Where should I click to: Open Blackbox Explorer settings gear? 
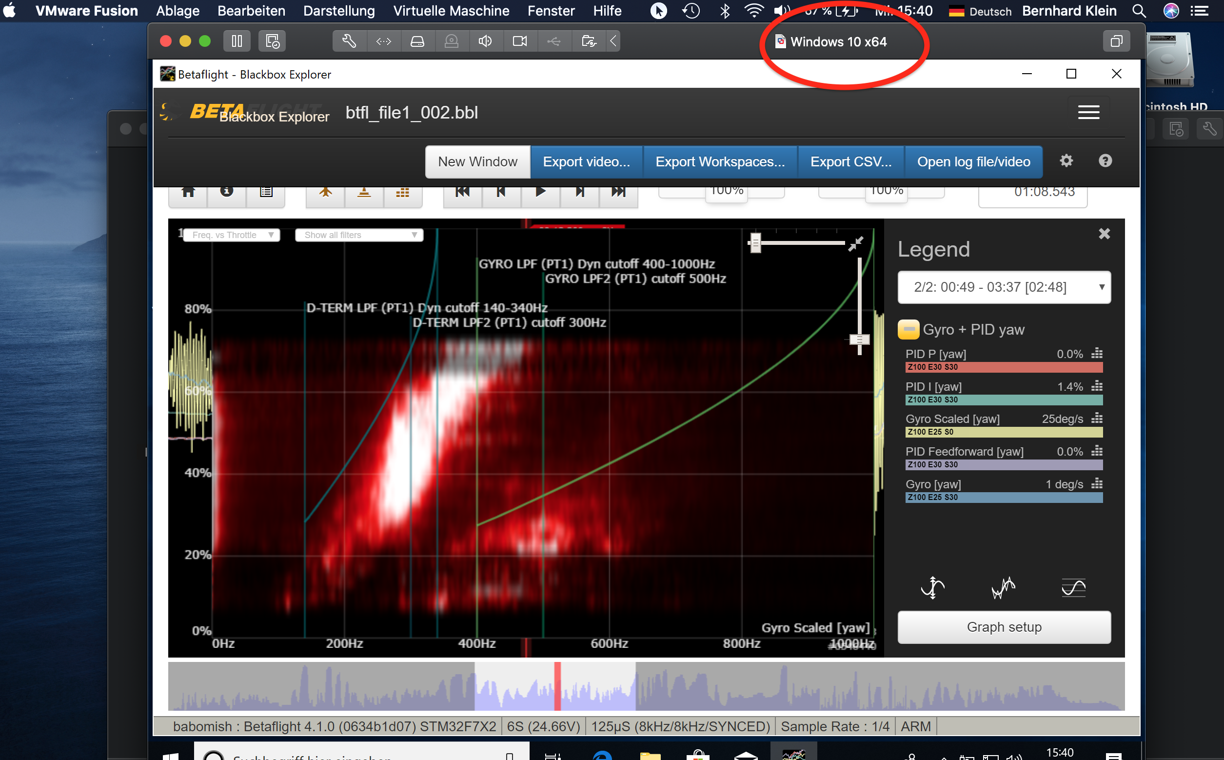coord(1066,161)
